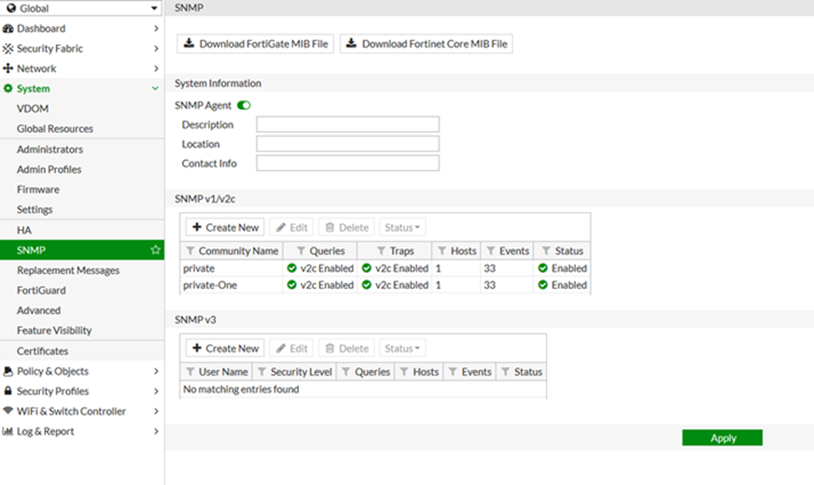This screenshot has width=814, height=485.
Task: Click filter icon on Security Level column
Action: point(262,372)
